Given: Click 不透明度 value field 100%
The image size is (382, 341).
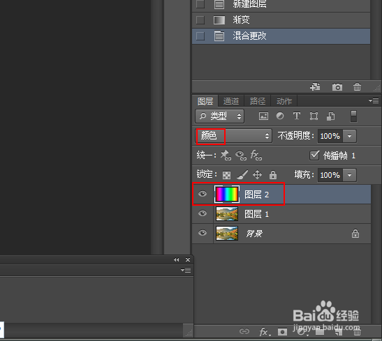Looking at the screenshot, I should 330,136.
